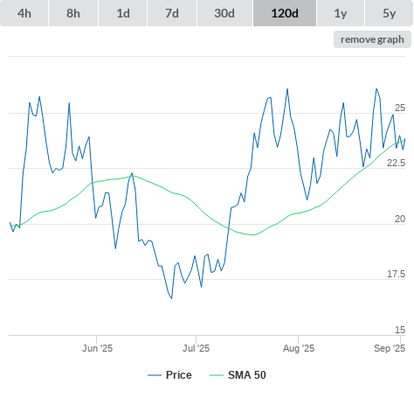This screenshot has width=414, height=398.
Task: Toggle the Price series in legend
Action: click(169, 375)
